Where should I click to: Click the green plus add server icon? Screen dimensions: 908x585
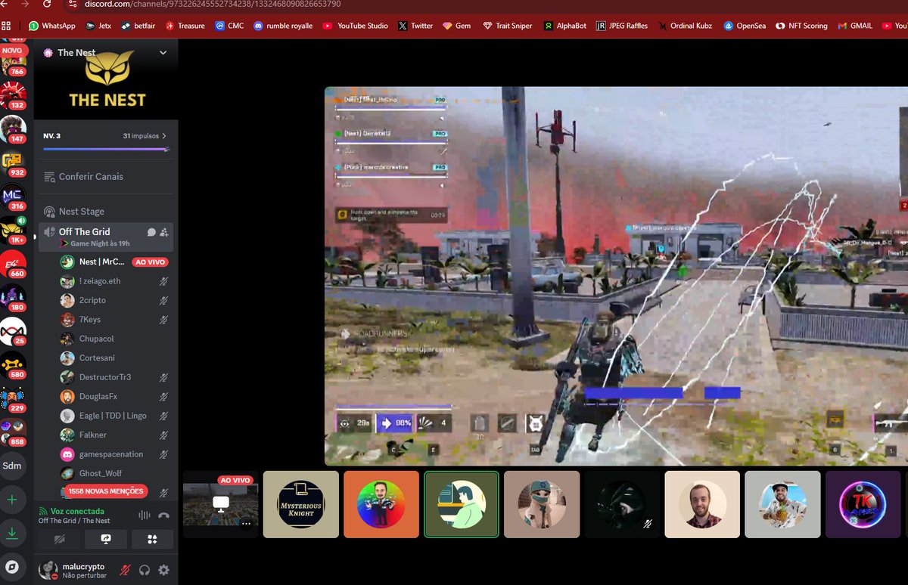[11, 500]
